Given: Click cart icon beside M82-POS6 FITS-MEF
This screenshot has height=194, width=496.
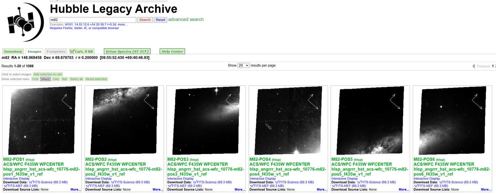Looking at the screenshot, I should (416, 186).
